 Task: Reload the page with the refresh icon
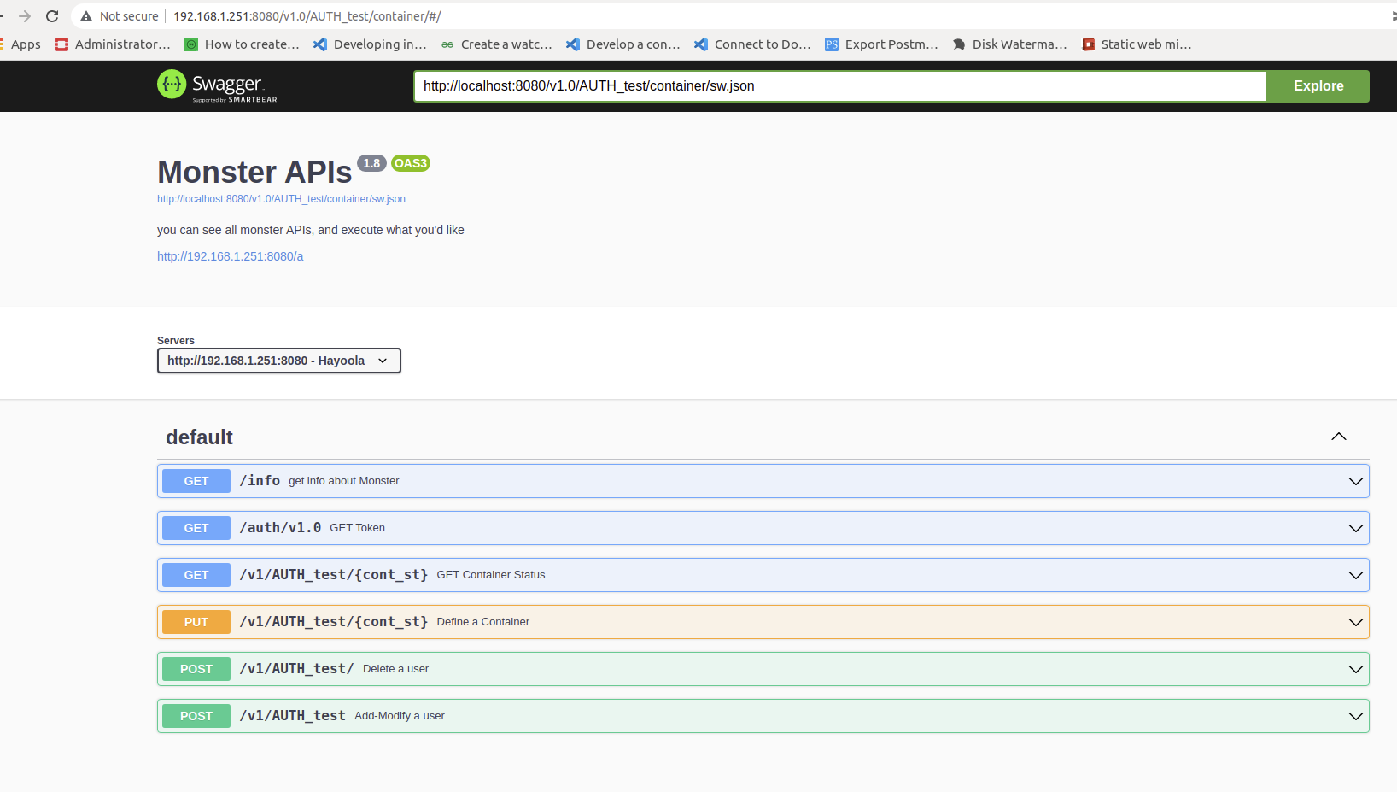pos(52,16)
